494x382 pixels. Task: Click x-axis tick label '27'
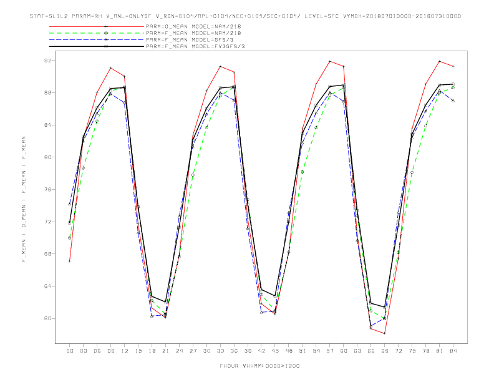[193, 351]
